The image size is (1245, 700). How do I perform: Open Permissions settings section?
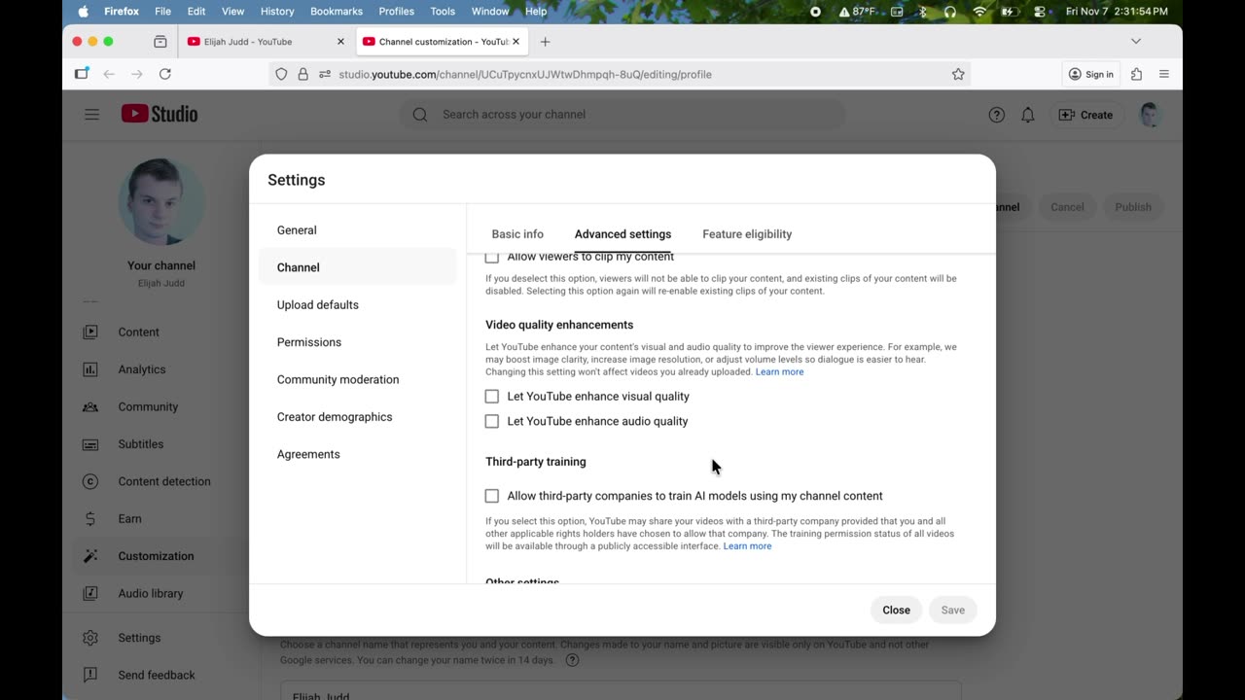(x=358, y=342)
